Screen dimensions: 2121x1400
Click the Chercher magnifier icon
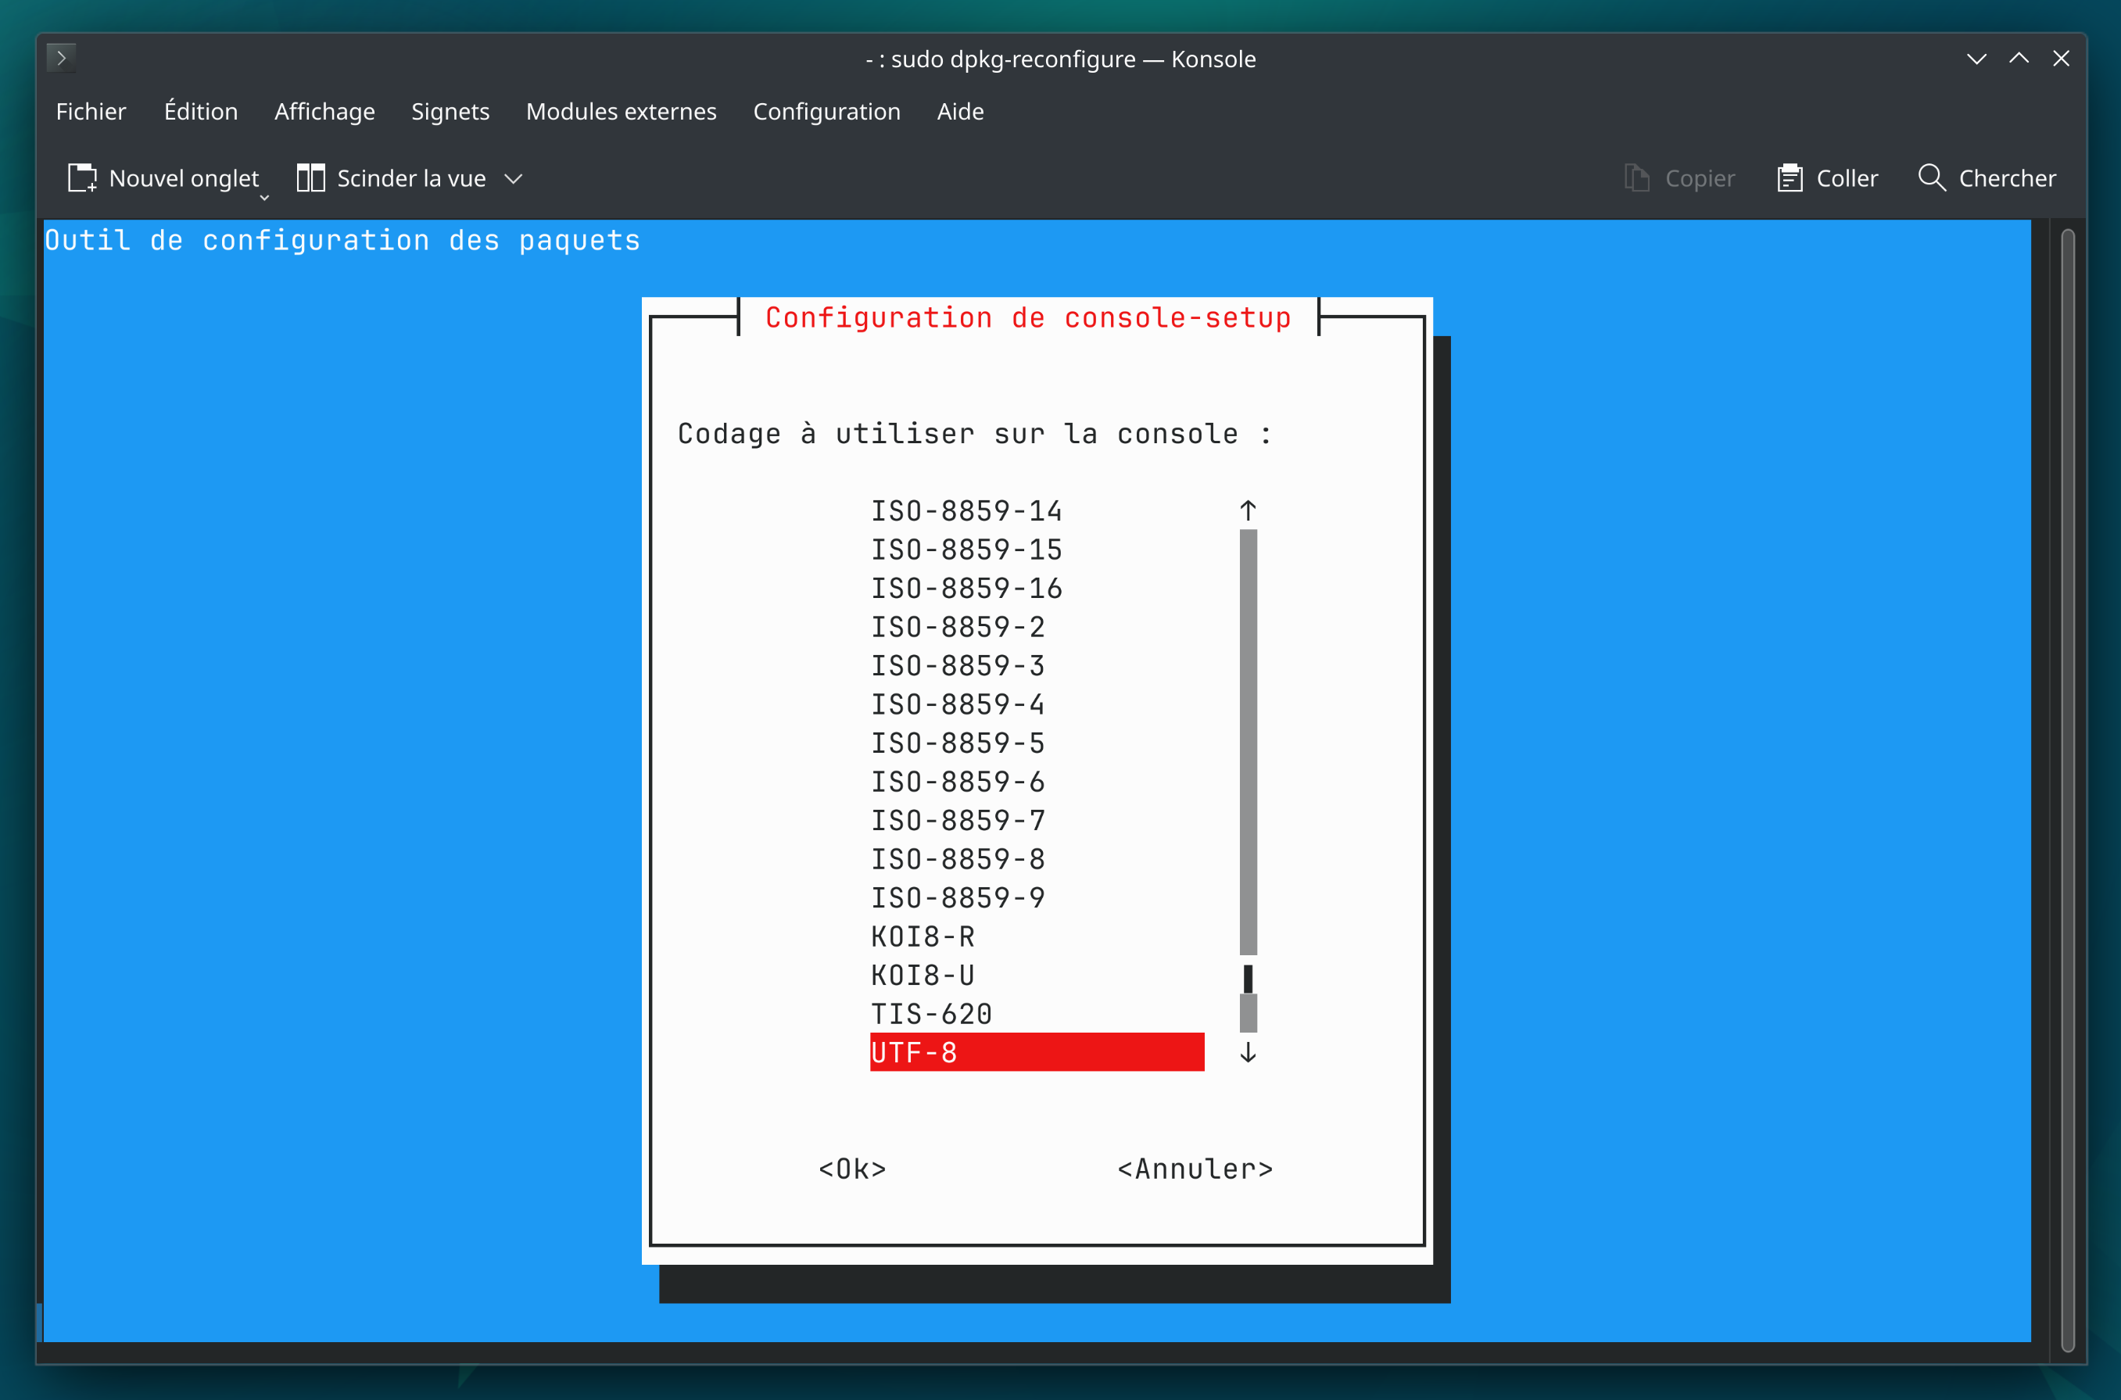point(1932,177)
